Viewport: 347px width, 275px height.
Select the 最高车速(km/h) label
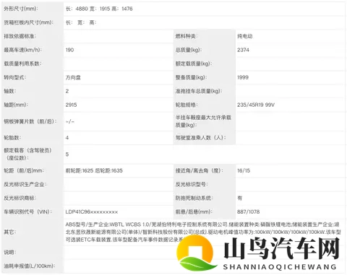click(x=22, y=50)
